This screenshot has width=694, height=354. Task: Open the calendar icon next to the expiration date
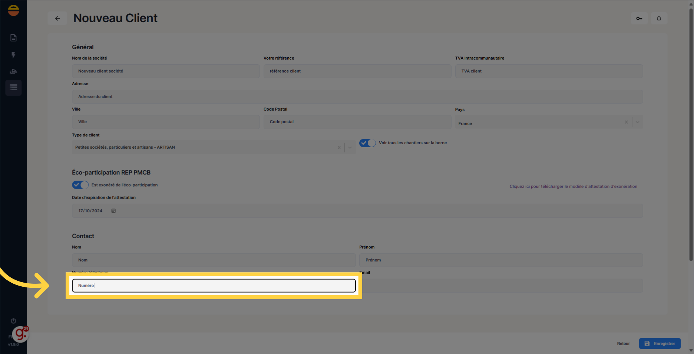113,210
